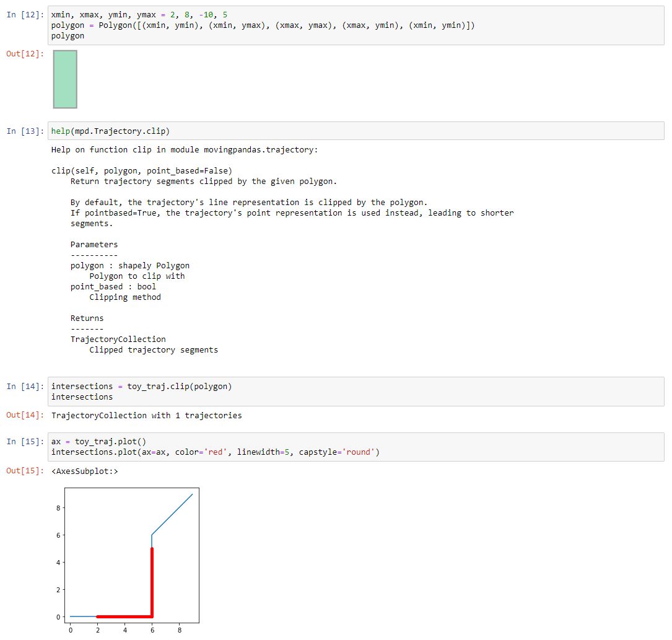Click the In [12] polygon definition code cell
The height and width of the screenshot is (640, 672).
click(x=356, y=25)
